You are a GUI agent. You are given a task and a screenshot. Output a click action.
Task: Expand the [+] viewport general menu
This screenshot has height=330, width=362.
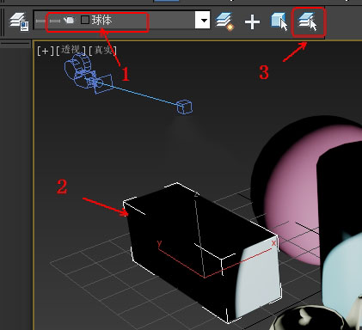[x=46, y=51]
